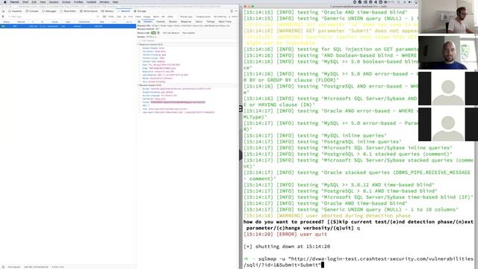
Task: Sort requests by Status column header
Action: tap(6, 22)
